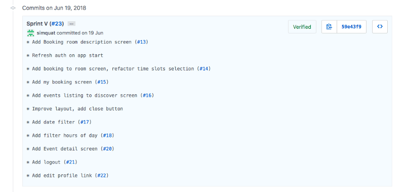Collapse commit description with ellipsis button
The height and width of the screenshot is (192, 405).
pyautogui.click(x=71, y=24)
